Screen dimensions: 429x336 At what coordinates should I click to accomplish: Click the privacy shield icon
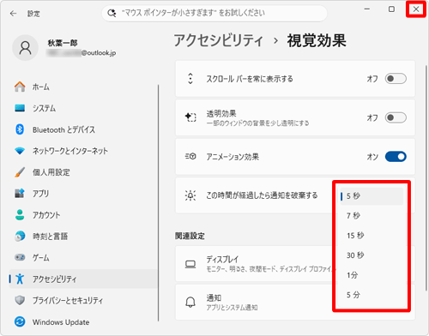(x=20, y=300)
